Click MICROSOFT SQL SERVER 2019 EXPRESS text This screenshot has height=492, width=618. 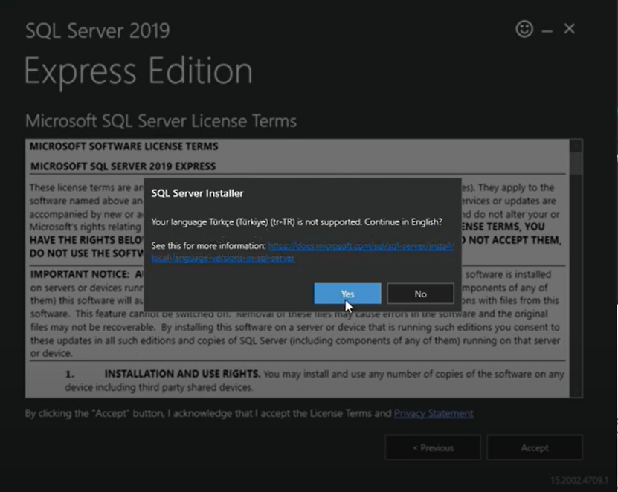[123, 166]
